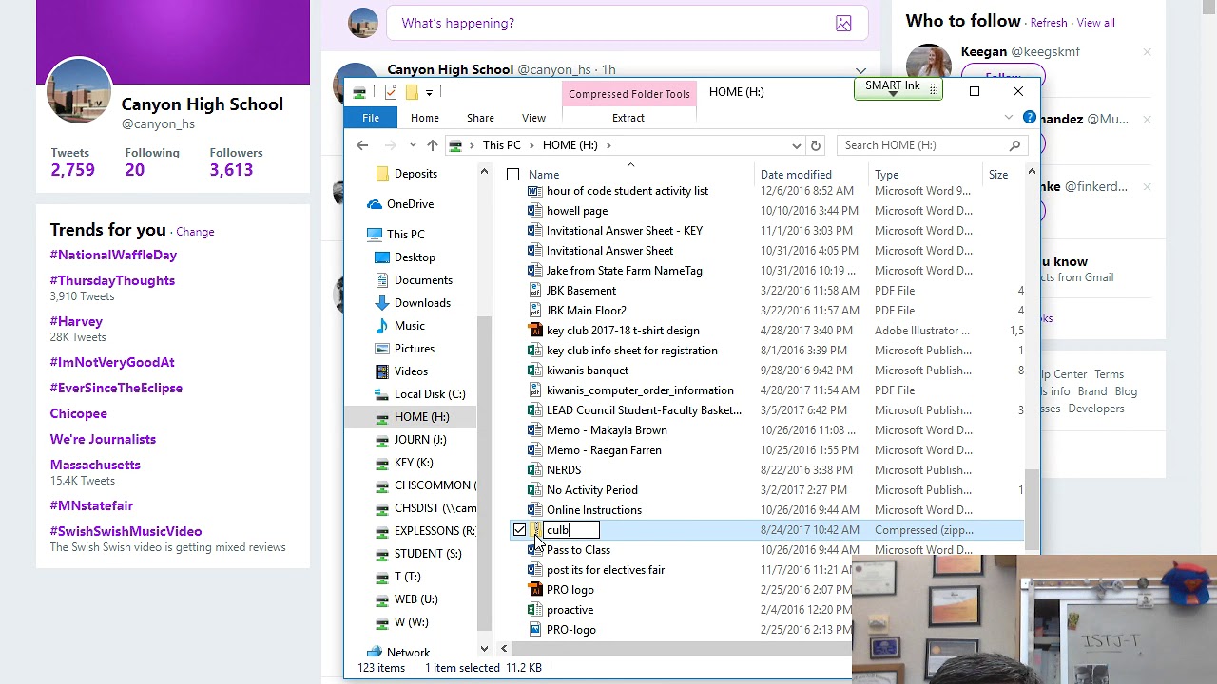Viewport: 1217px width, 684px height.
Task: Select the 'howell page' Word file icon
Action: pos(534,211)
